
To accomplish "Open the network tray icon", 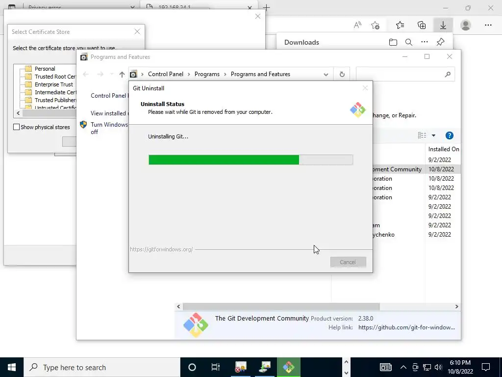I will click(427, 367).
